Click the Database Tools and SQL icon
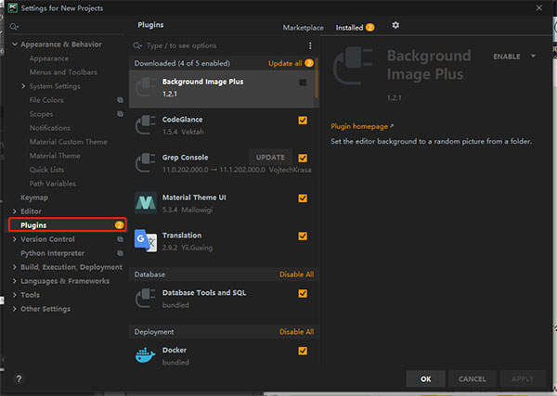The width and height of the screenshot is (557, 396). click(146, 298)
